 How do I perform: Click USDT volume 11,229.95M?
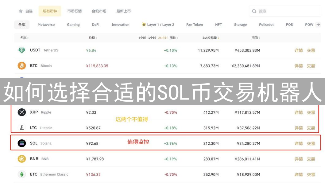pyautogui.click(x=208, y=50)
